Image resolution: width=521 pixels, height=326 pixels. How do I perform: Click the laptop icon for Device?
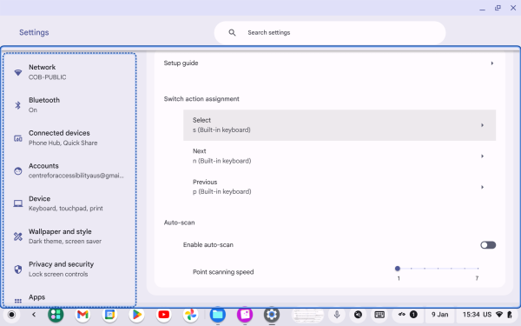[x=18, y=203]
